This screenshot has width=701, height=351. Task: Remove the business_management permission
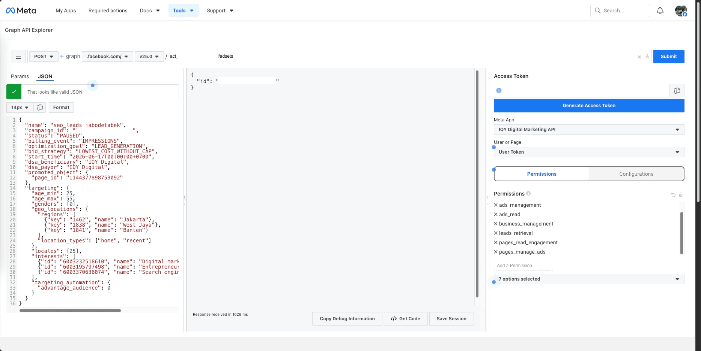(496, 224)
